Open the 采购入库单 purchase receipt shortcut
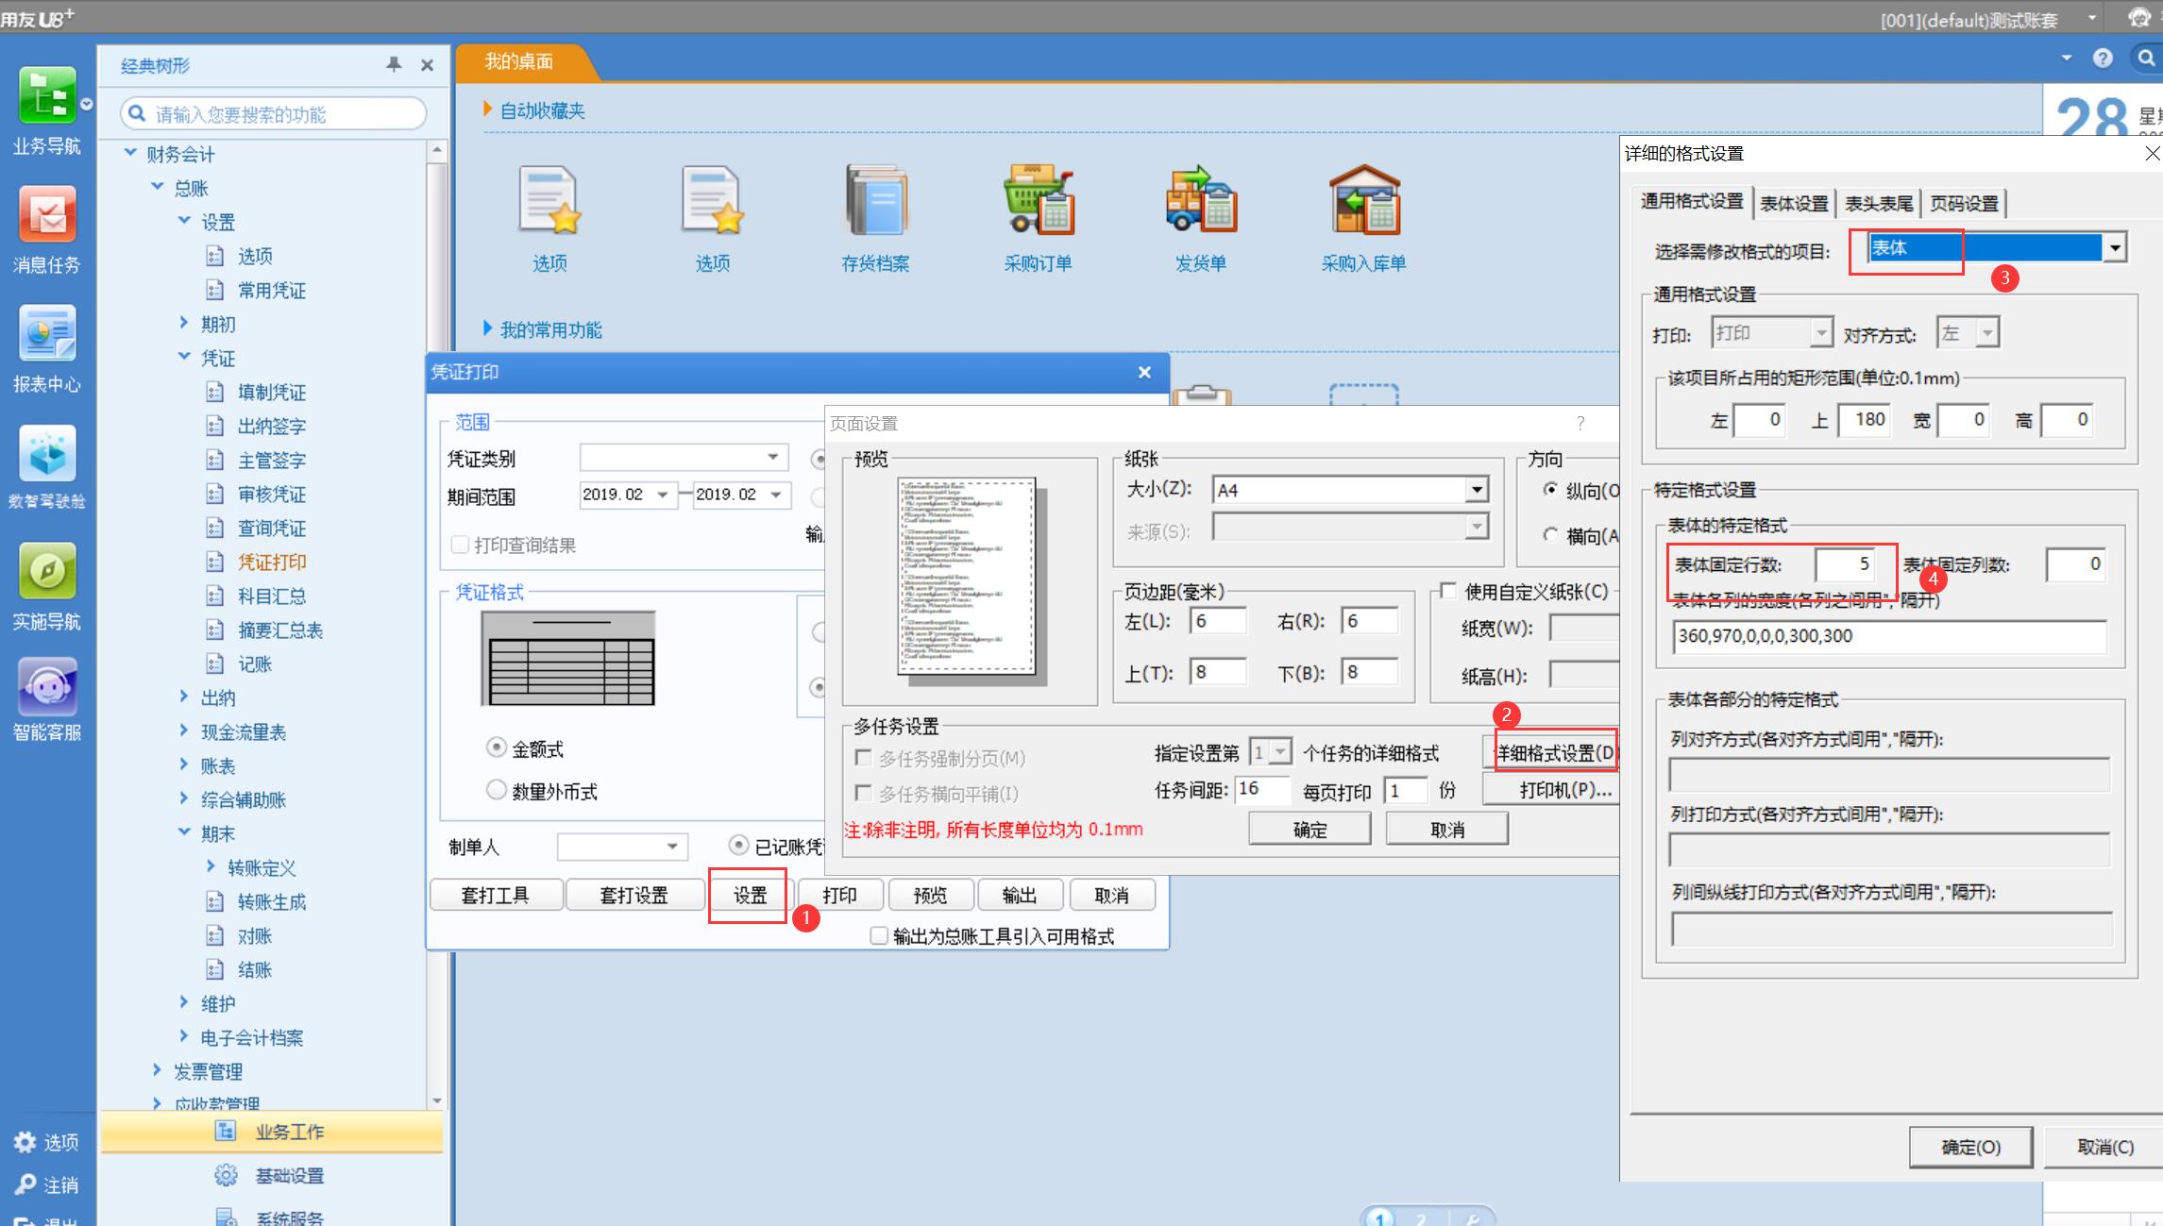Screen dimensions: 2163x1226 click(1363, 200)
